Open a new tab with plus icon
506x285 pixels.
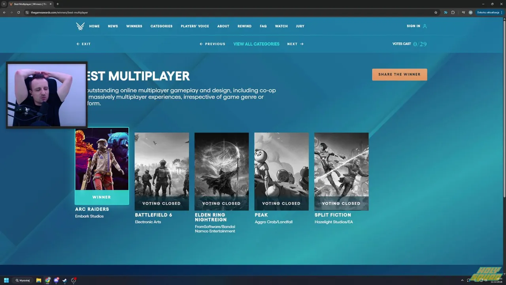click(x=58, y=4)
